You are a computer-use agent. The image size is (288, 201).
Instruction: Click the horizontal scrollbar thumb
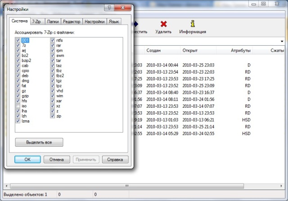click(127, 186)
